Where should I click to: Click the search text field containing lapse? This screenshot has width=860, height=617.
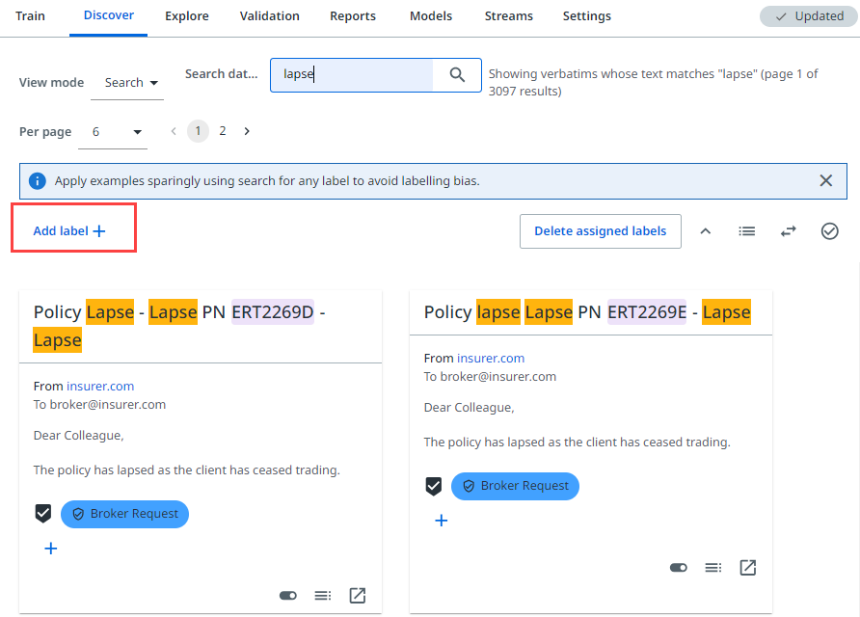coord(352,74)
